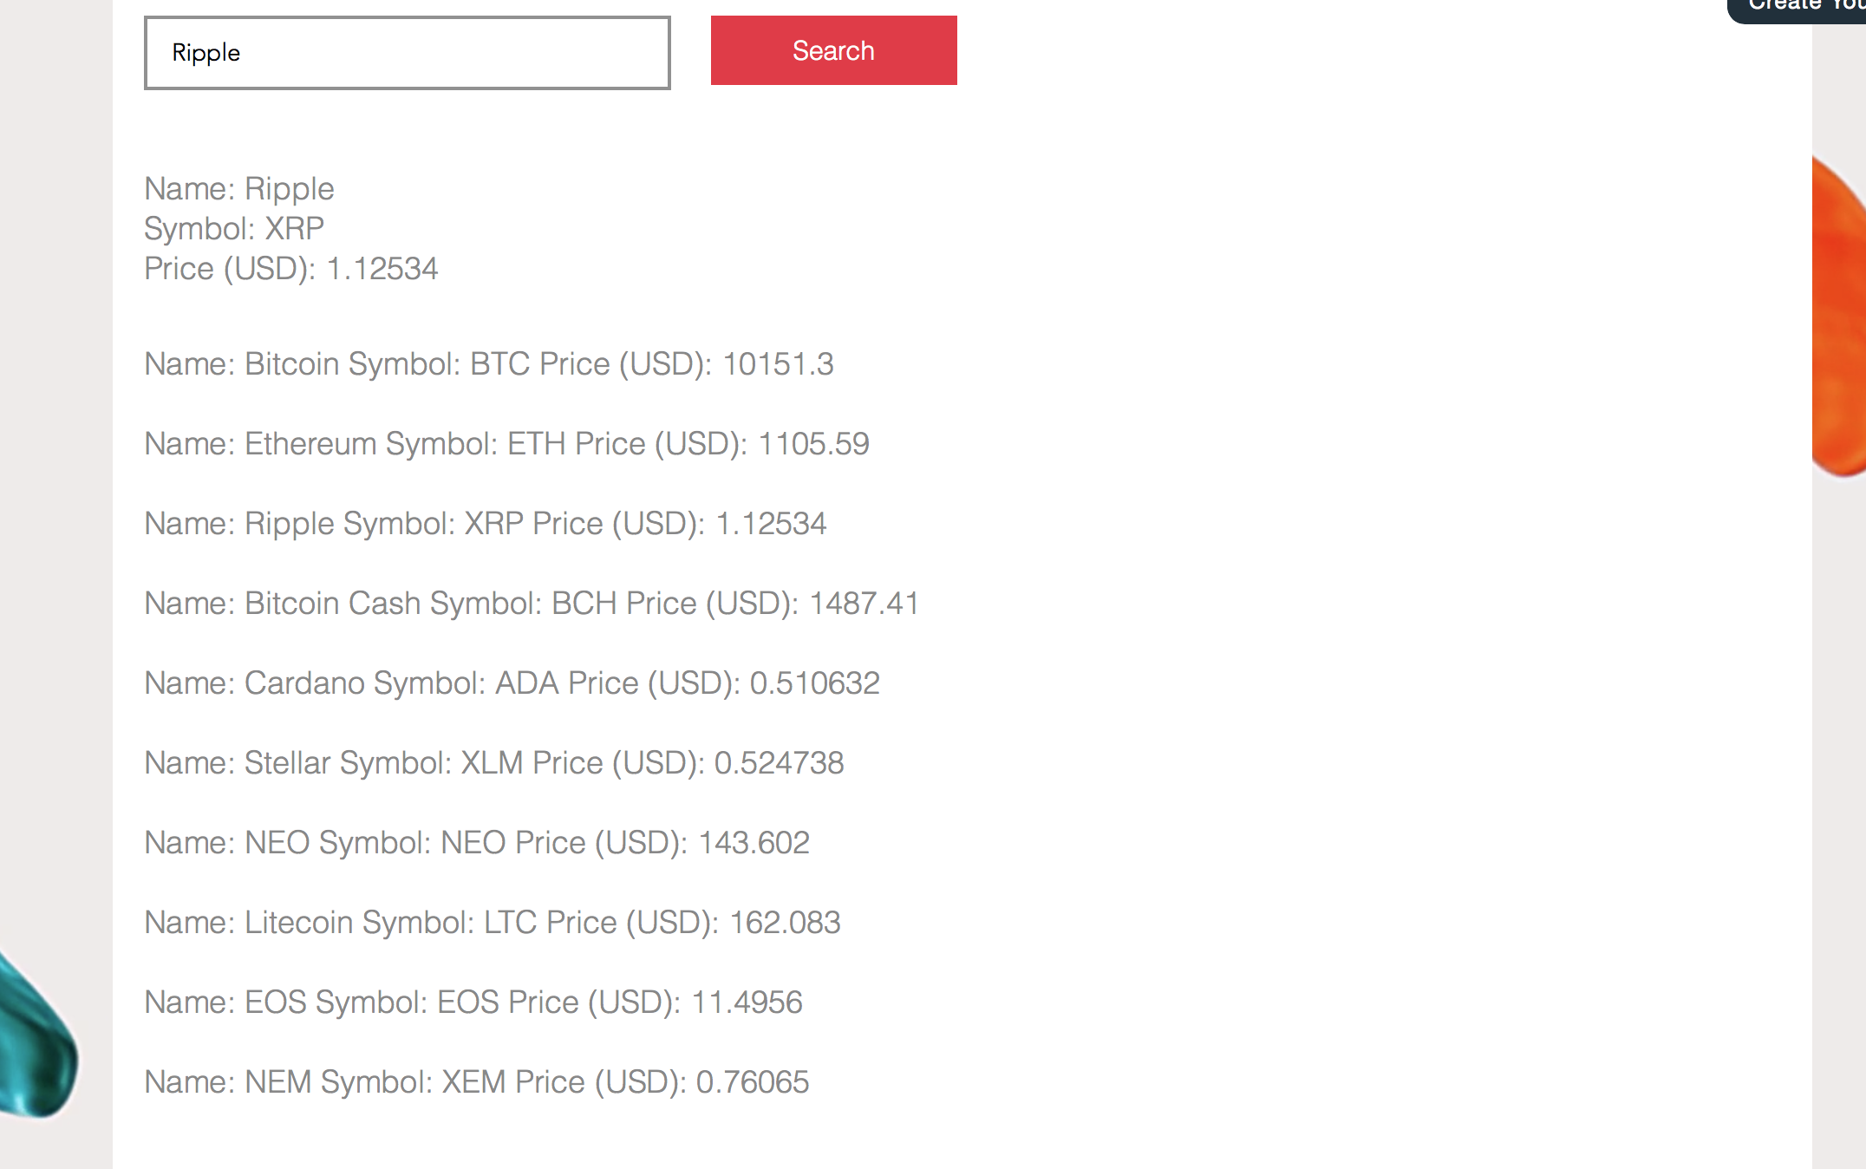1866x1169 pixels.
Task: Select the NEO price row
Action: pos(477,843)
